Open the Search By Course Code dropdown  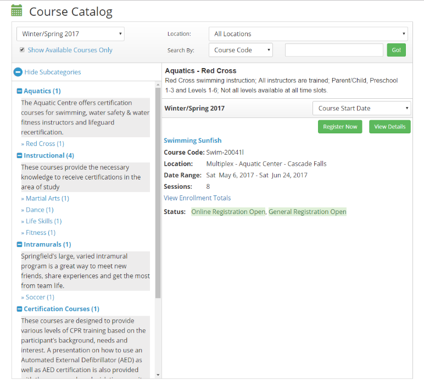click(241, 50)
